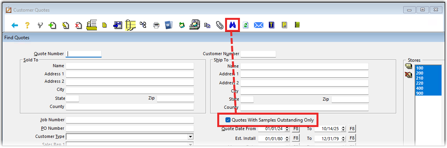Click F8 beside Est. Install To 12/31/79
The width and height of the screenshot is (447, 148).
352,138
